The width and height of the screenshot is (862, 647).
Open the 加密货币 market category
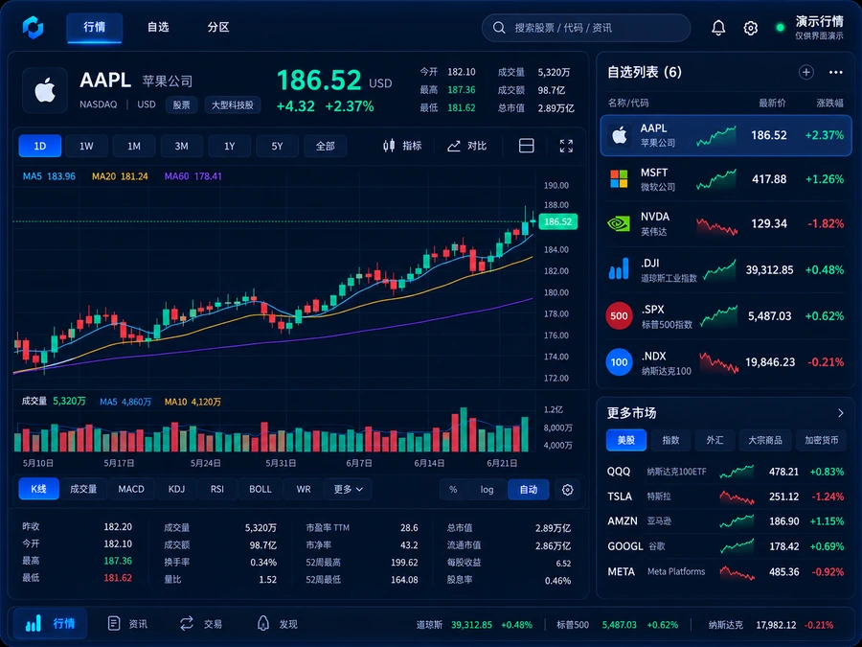click(822, 440)
